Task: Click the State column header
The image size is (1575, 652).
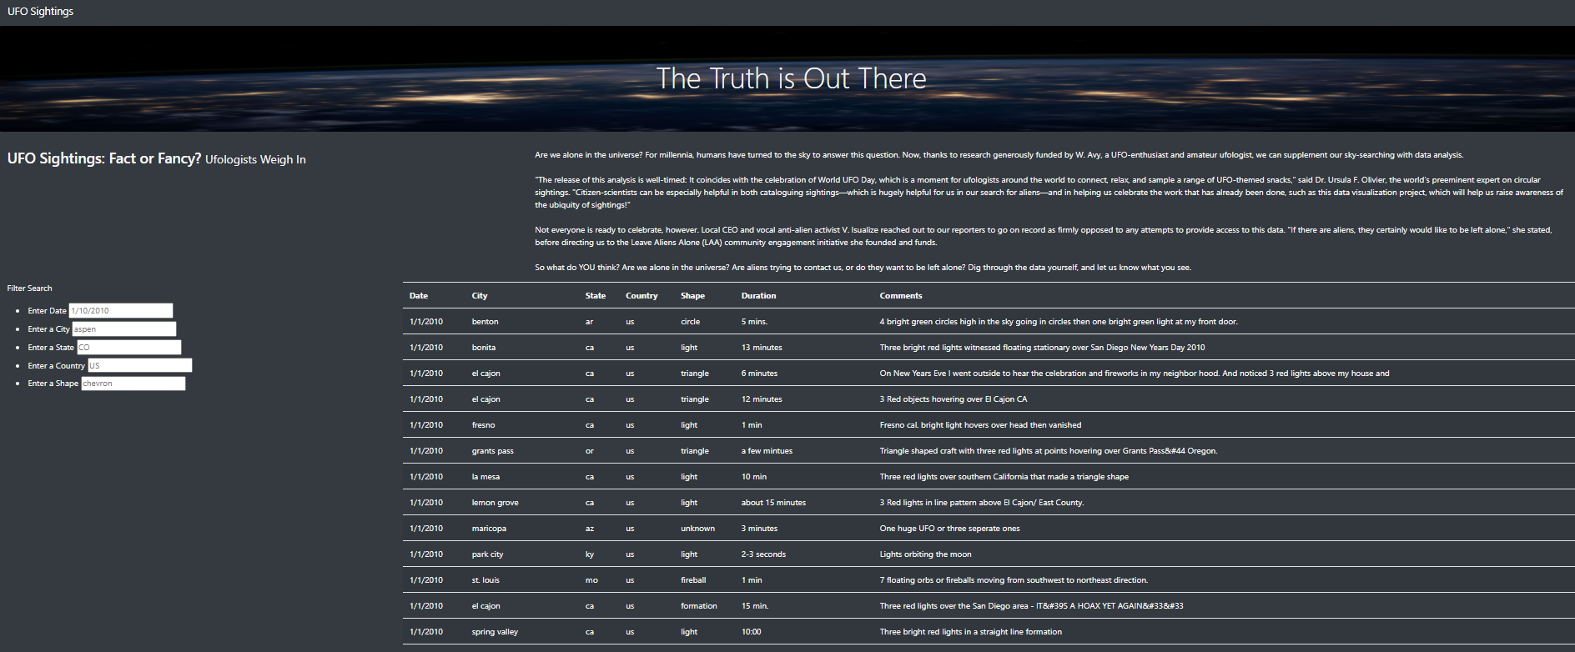Action: click(595, 295)
